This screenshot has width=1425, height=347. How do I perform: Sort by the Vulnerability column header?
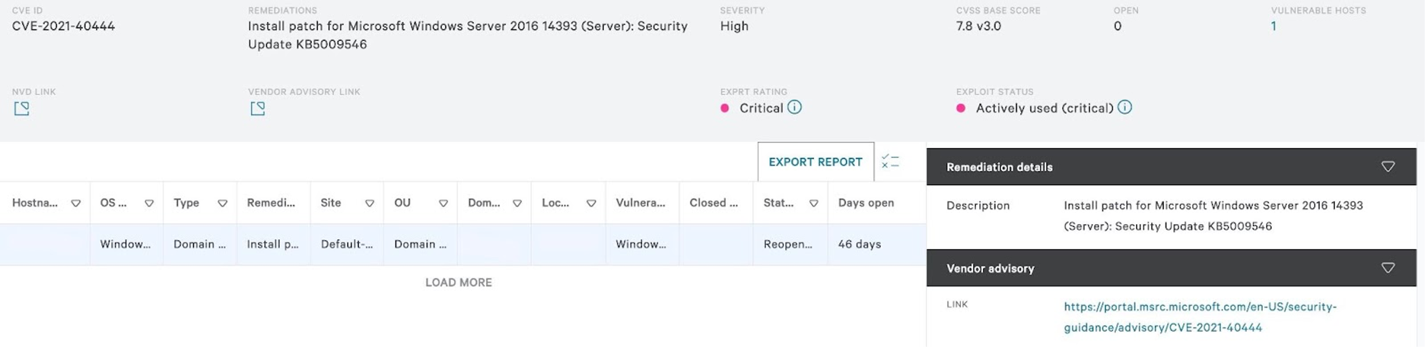coord(641,203)
